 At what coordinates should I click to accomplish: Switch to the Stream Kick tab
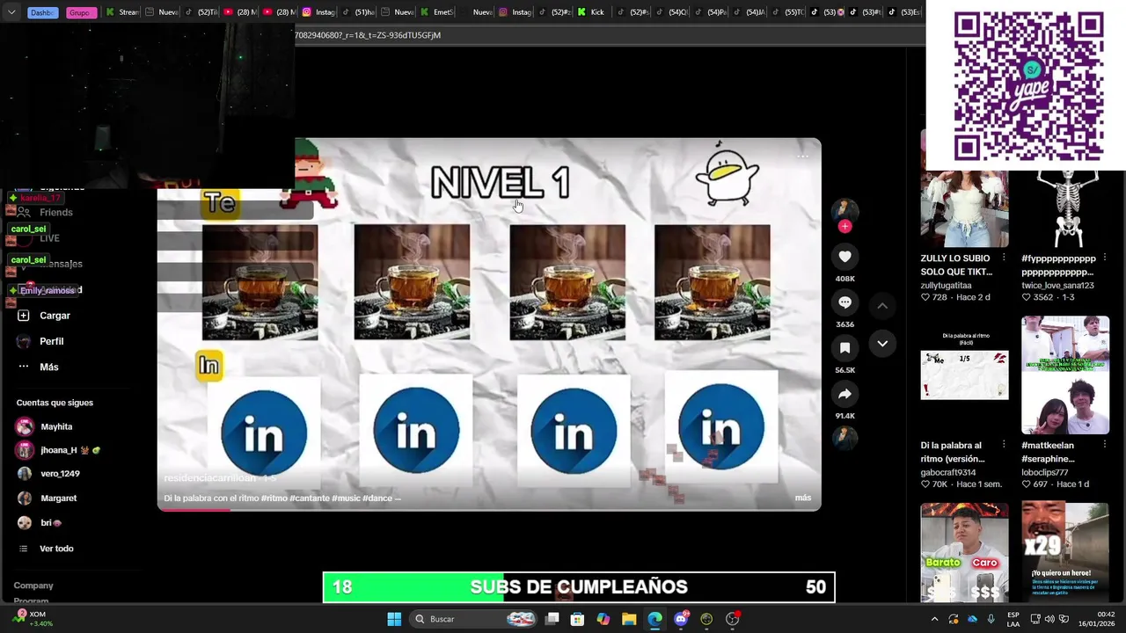(121, 12)
